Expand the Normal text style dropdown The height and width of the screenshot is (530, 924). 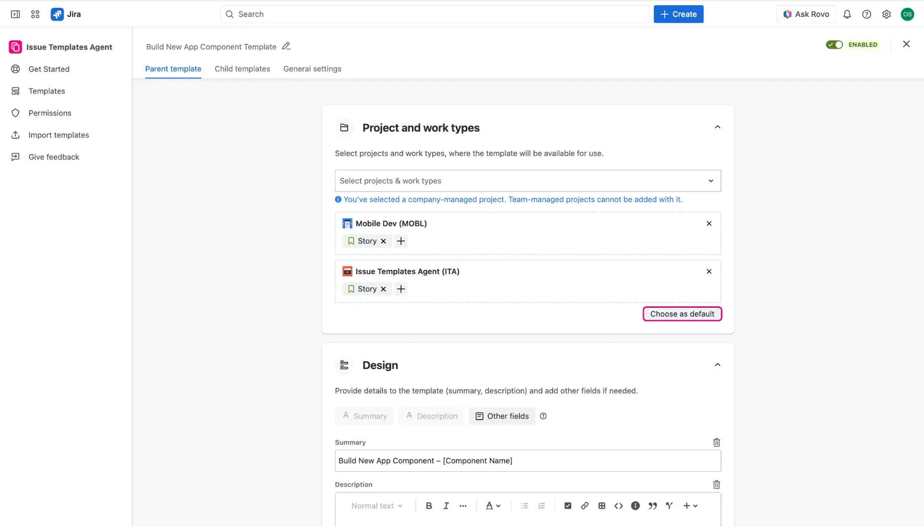click(377, 505)
